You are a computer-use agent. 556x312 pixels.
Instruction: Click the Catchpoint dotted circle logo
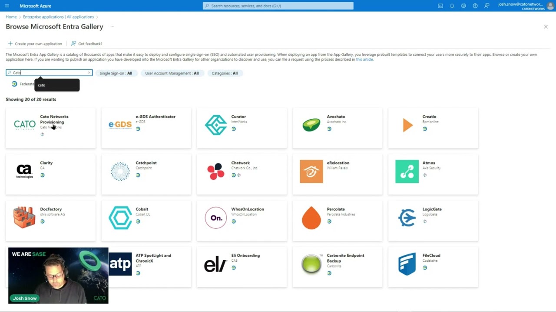pyautogui.click(x=120, y=171)
